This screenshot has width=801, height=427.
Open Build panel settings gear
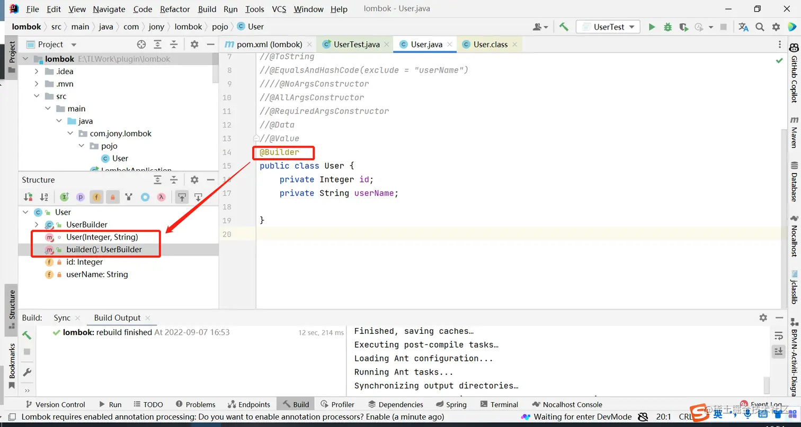pos(763,317)
